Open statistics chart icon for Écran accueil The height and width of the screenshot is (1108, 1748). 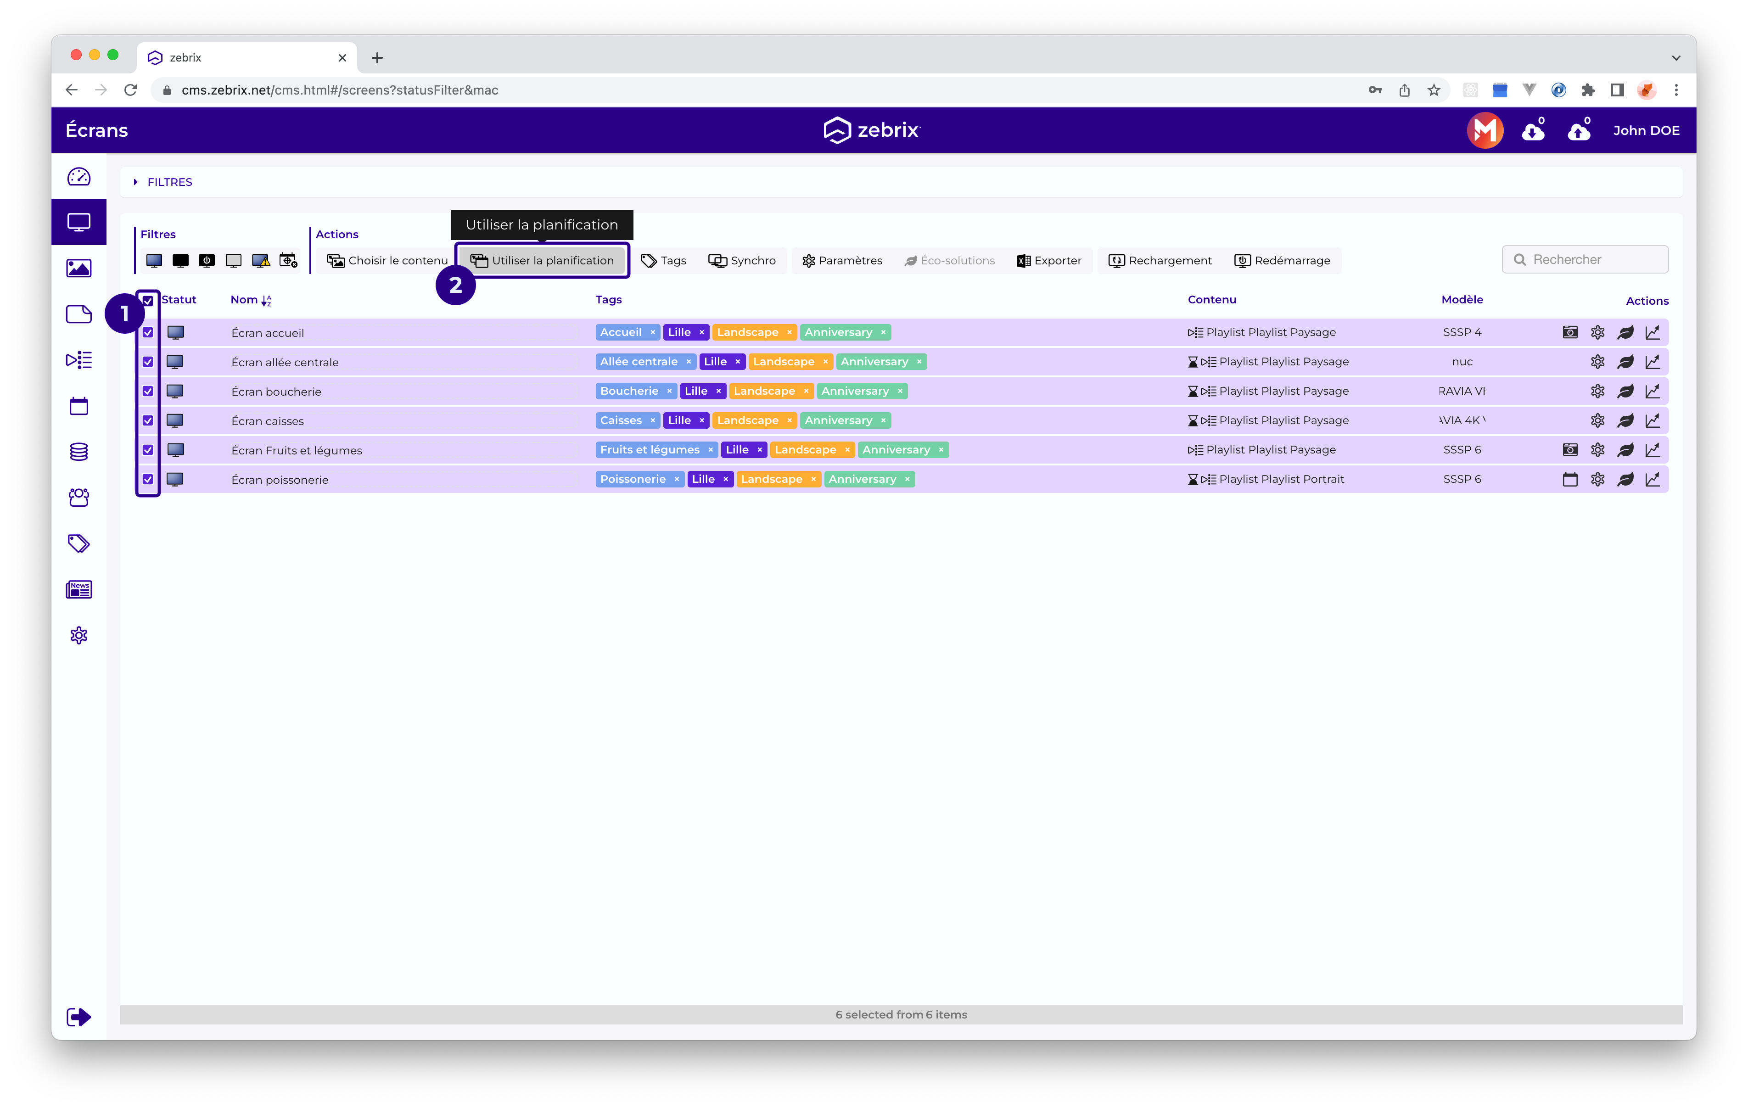click(1652, 333)
